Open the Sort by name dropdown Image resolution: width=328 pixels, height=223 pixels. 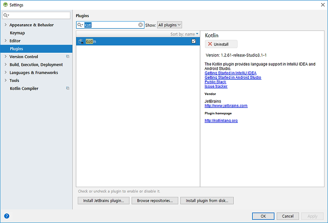184,34
